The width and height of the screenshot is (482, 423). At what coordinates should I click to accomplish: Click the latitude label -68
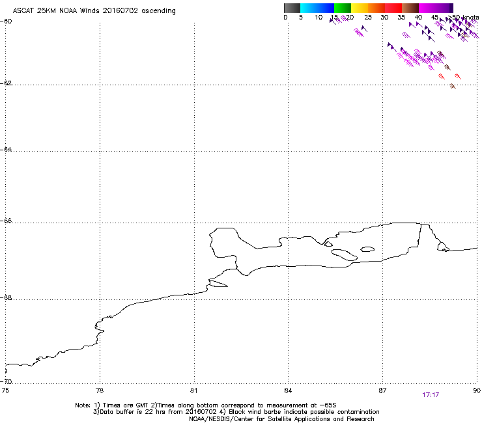7,297
